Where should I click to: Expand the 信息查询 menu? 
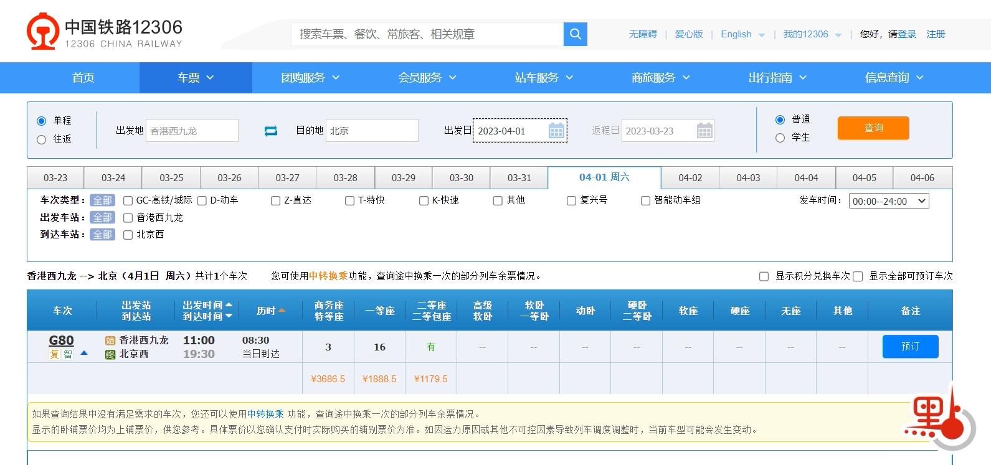click(x=894, y=78)
